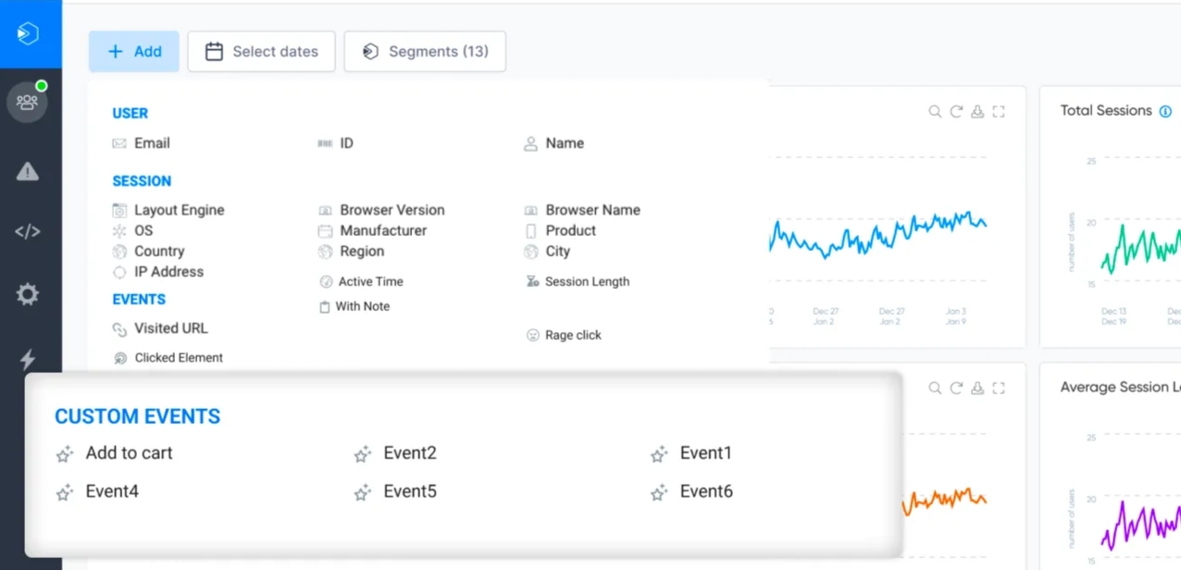Click the Total Sessions chart title
Screen dimensions: 1181x570
pos(1106,110)
